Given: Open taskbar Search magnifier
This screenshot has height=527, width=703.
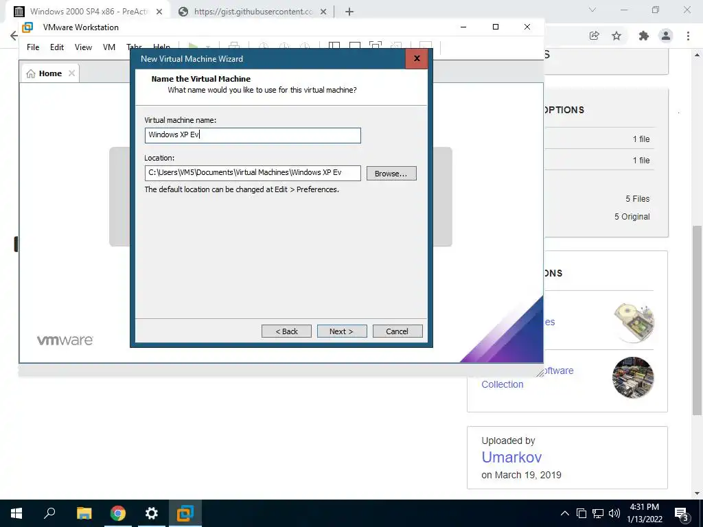Looking at the screenshot, I should (49, 513).
